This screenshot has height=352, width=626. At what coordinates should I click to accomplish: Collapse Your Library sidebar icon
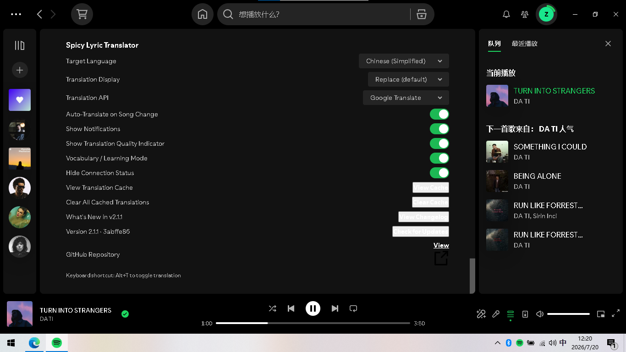tap(20, 45)
